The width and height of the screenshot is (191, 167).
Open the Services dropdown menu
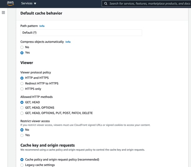tap(29, 3)
